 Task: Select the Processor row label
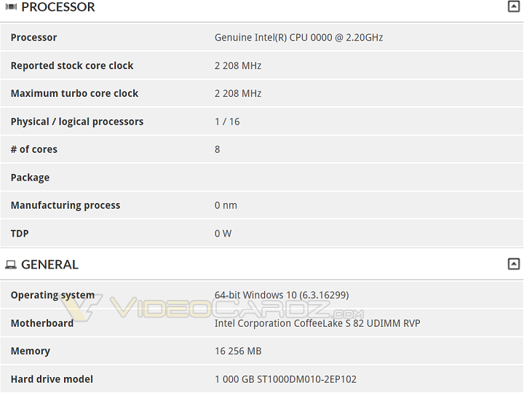coord(33,38)
